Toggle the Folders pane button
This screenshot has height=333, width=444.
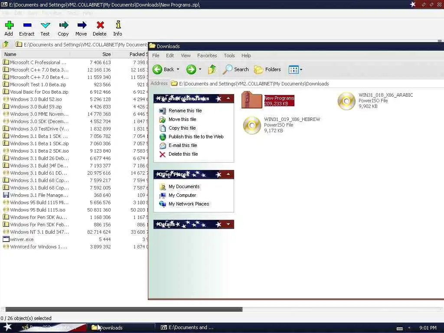tap(268, 69)
